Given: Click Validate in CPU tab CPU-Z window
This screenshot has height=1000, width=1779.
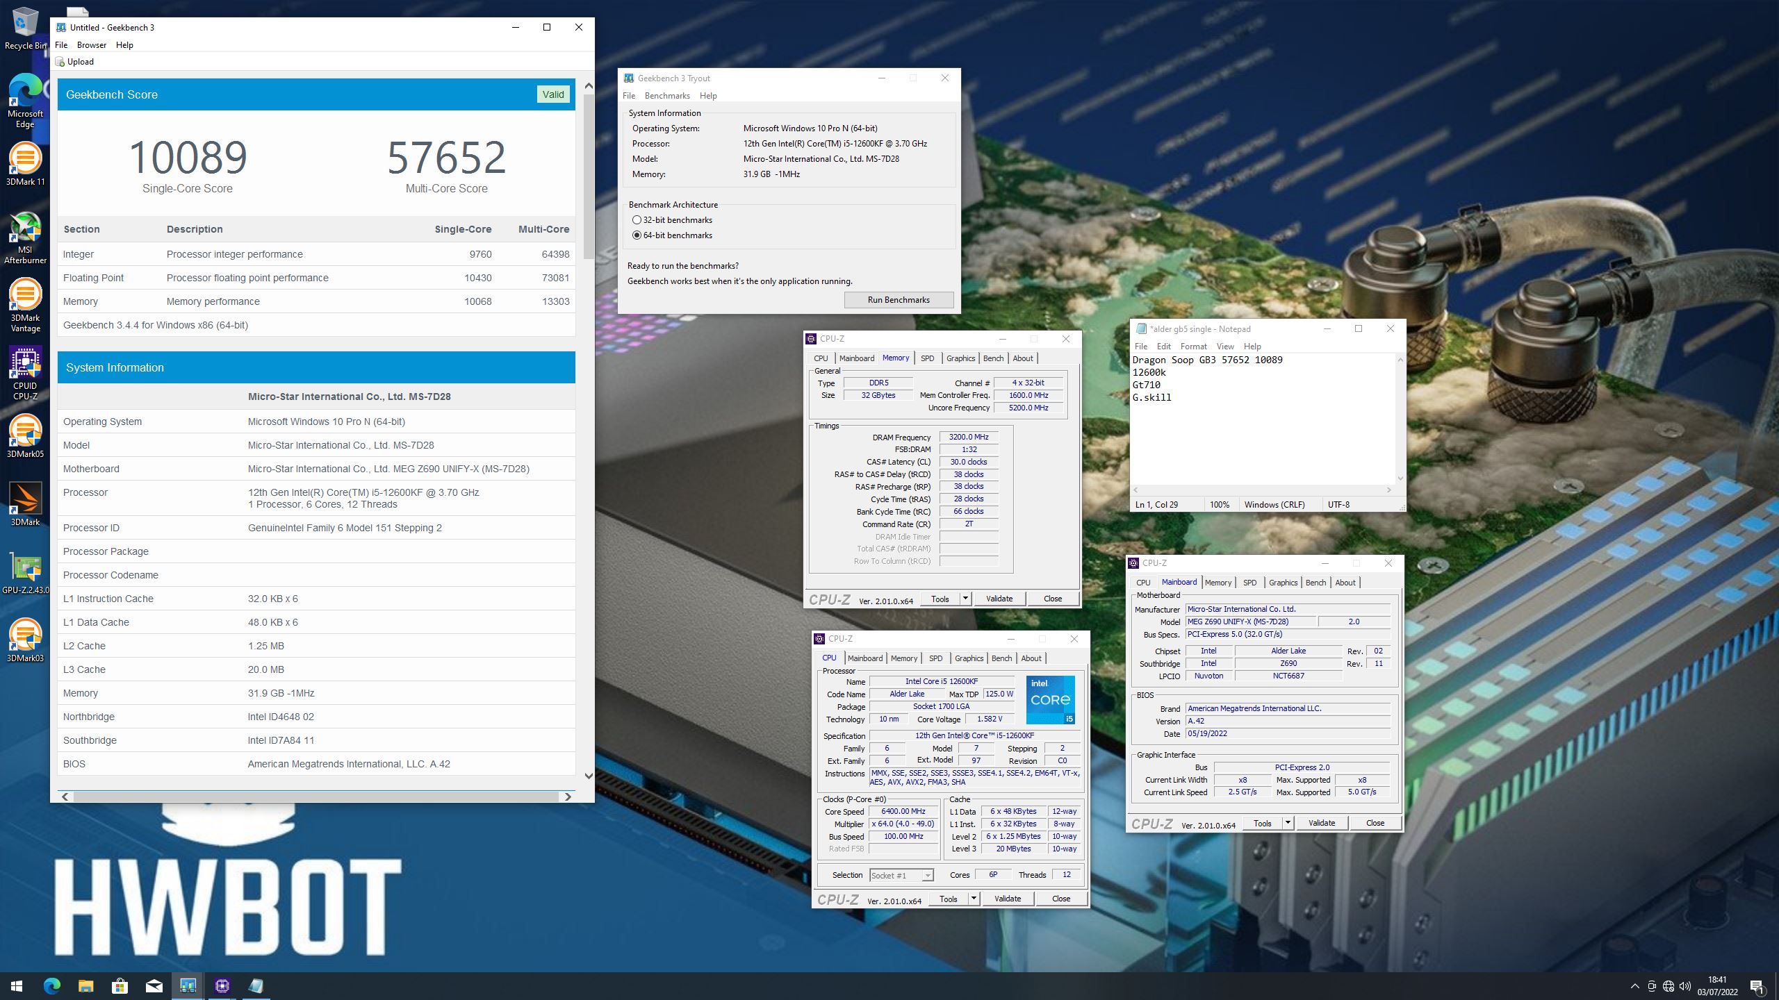Looking at the screenshot, I should (x=1008, y=899).
